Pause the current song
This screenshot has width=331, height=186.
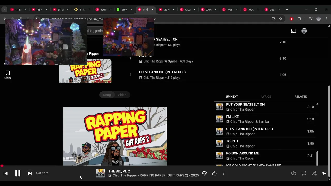pos(18,173)
